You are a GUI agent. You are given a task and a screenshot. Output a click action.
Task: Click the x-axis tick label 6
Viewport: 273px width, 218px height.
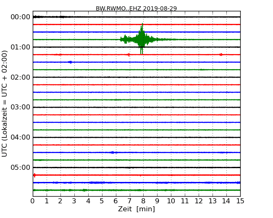tap(115, 201)
